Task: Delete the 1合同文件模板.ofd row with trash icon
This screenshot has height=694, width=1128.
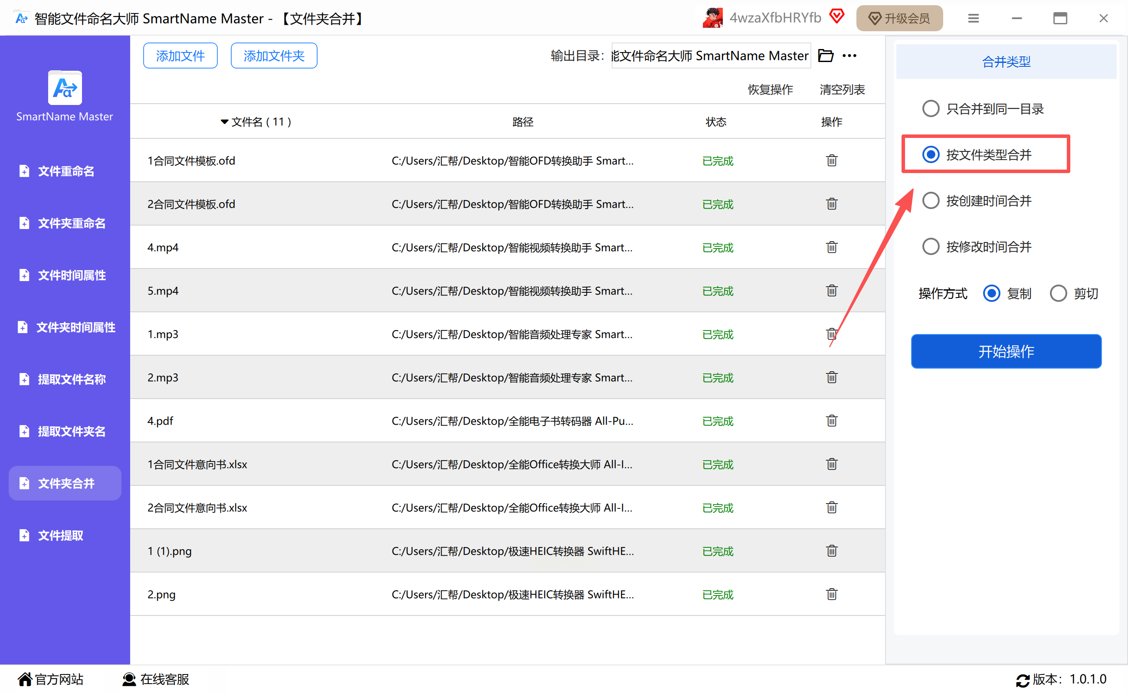Action: pos(831,160)
